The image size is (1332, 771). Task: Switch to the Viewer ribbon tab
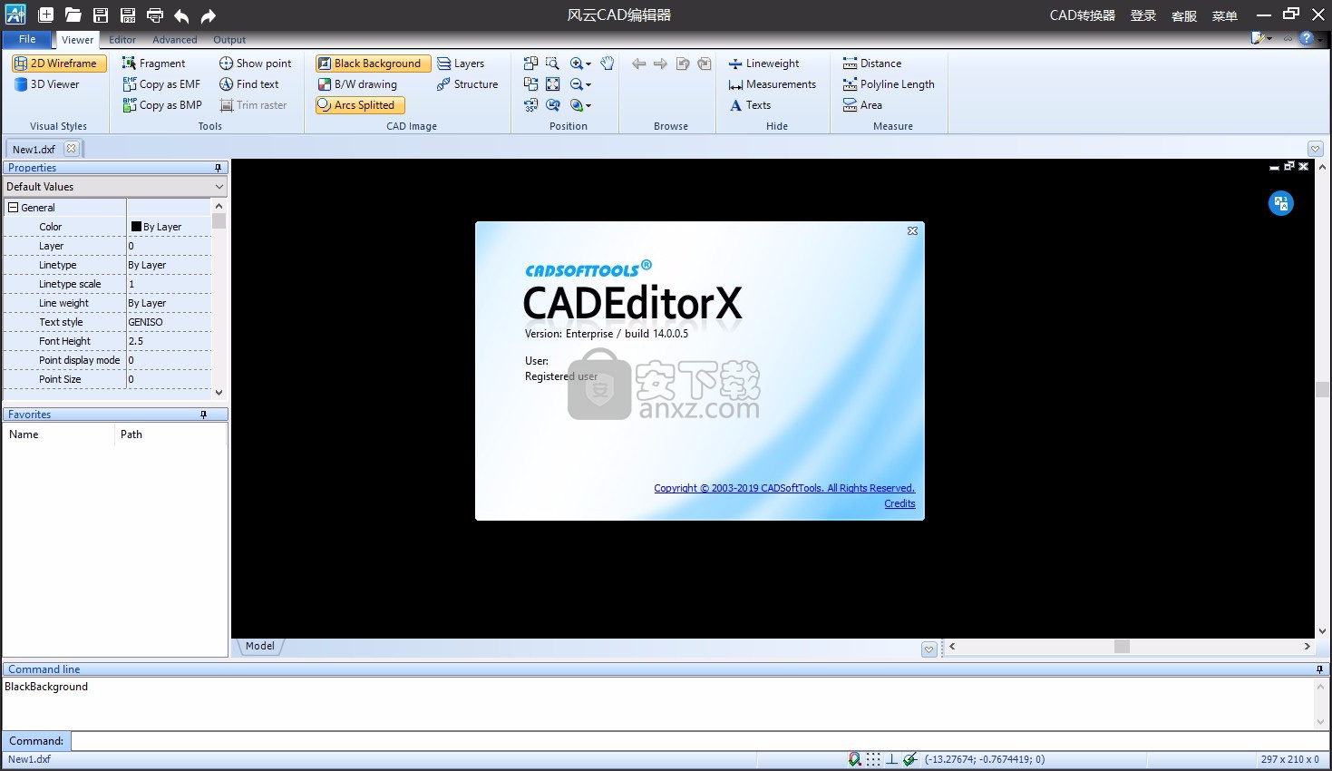(x=77, y=40)
